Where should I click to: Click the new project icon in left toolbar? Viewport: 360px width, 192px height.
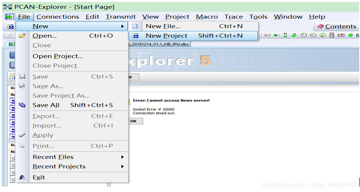(x=10, y=26)
